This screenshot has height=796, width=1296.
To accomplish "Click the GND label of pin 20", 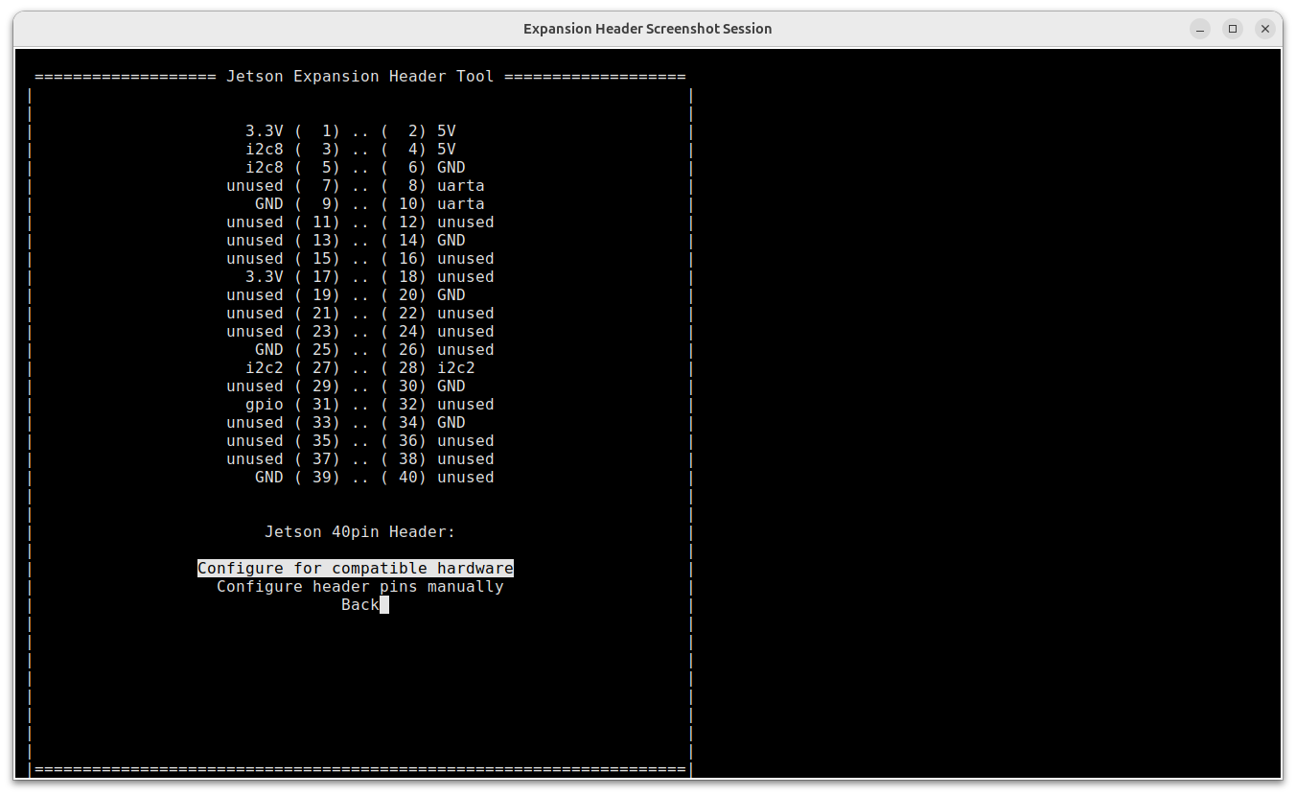I will (x=451, y=295).
